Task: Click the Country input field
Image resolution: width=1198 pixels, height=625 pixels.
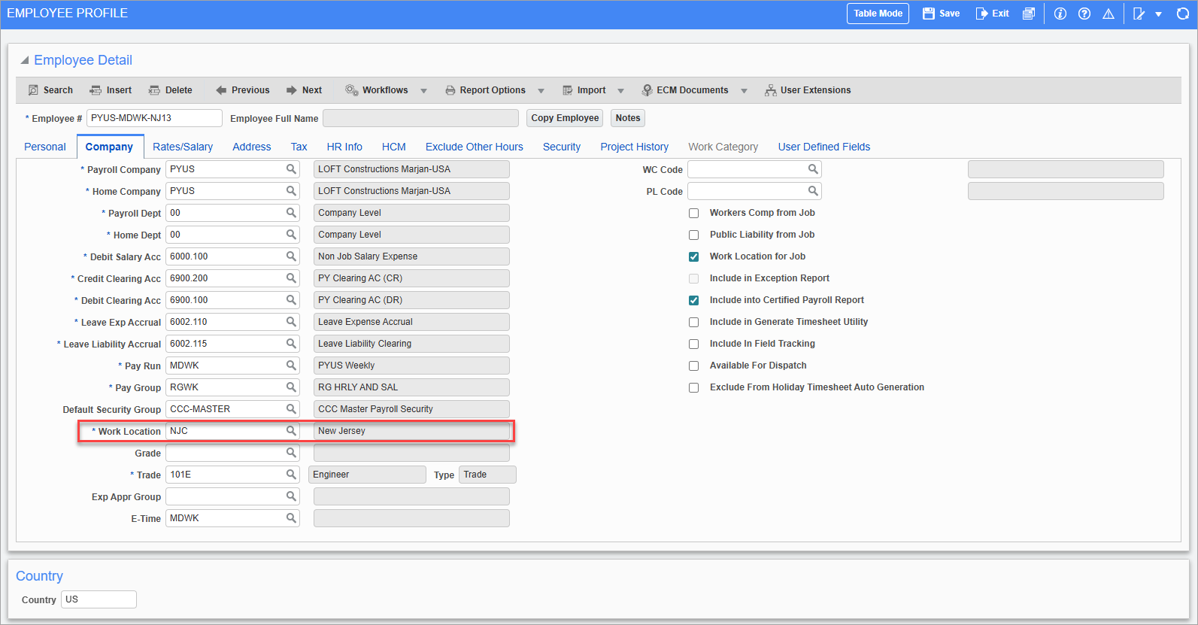Action: coord(99,599)
